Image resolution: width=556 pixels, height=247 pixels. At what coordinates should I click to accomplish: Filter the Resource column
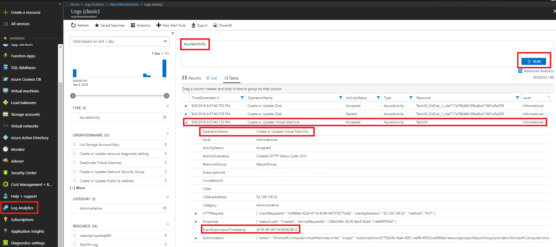(x=517, y=98)
